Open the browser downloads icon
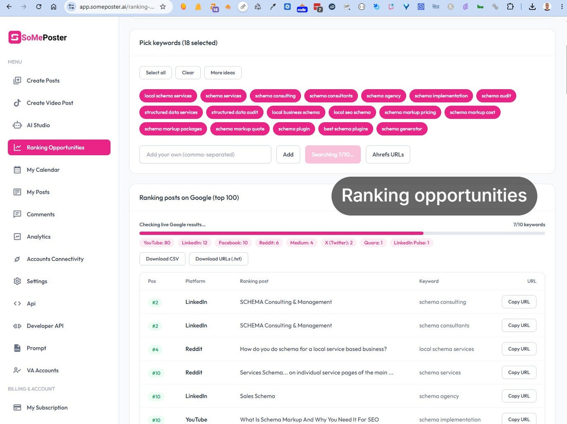The image size is (567, 424). [532, 7]
